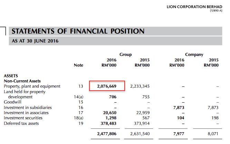This screenshot has height=144, width=230.
Task: Select the Company 2015 total 8,071
Action: click(213, 134)
